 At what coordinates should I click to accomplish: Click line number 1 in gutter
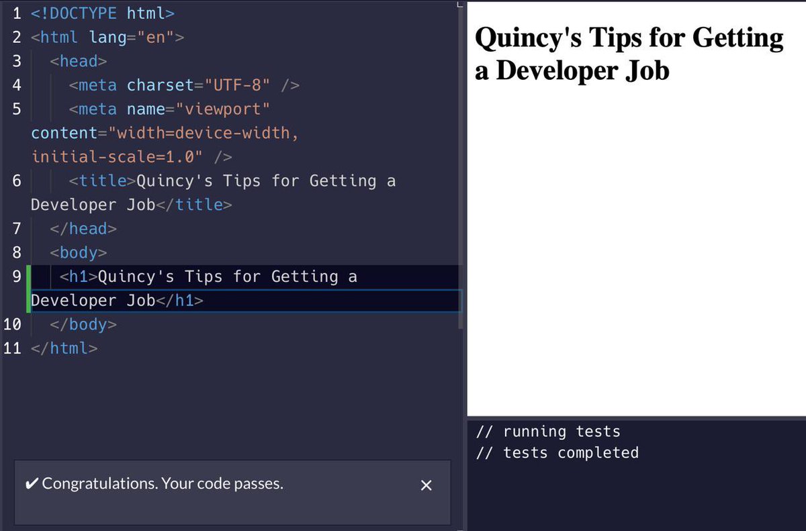16,13
